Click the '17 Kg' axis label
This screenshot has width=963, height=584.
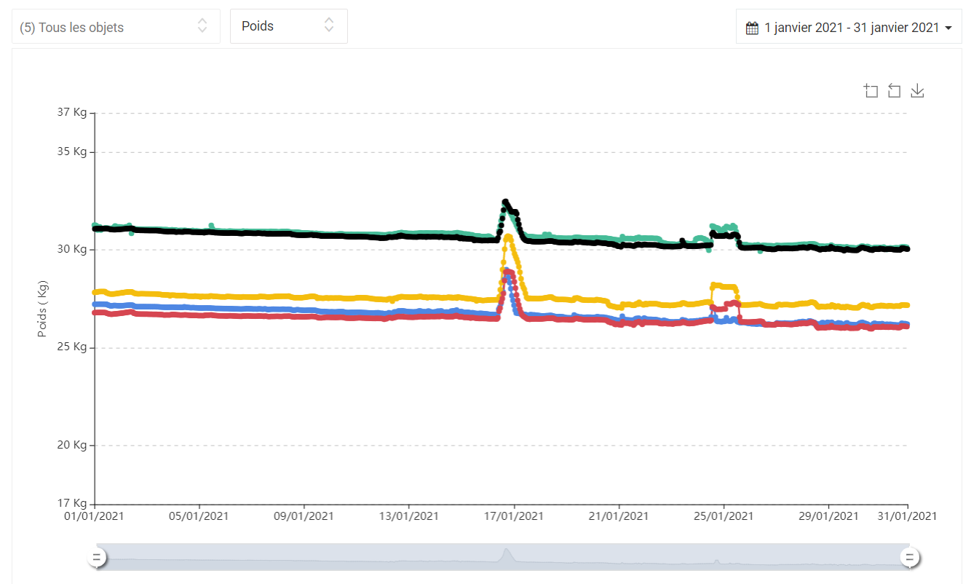pyautogui.click(x=71, y=503)
